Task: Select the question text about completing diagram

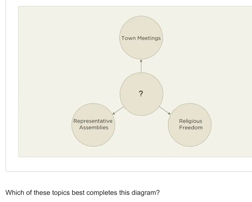Action: (x=83, y=192)
